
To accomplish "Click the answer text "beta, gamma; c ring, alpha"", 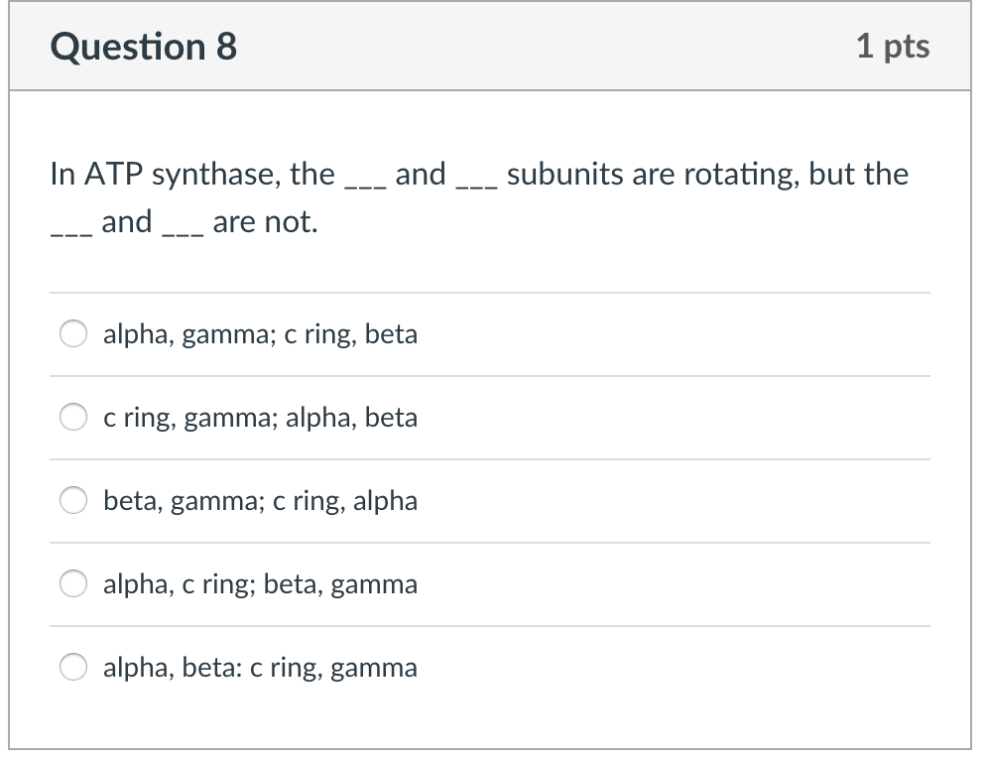I will pyautogui.click(x=260, y=501).
